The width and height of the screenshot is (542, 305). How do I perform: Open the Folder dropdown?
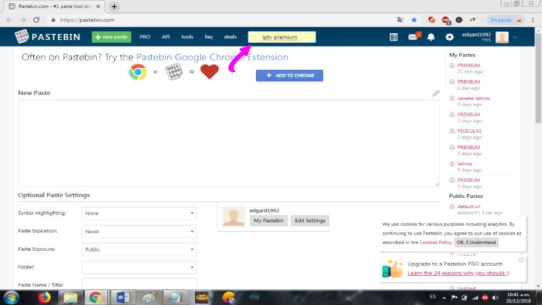139,267
